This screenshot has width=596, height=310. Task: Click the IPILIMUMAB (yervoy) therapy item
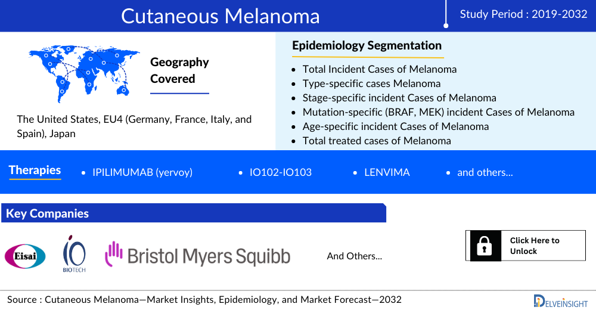[x=142, y=172]
